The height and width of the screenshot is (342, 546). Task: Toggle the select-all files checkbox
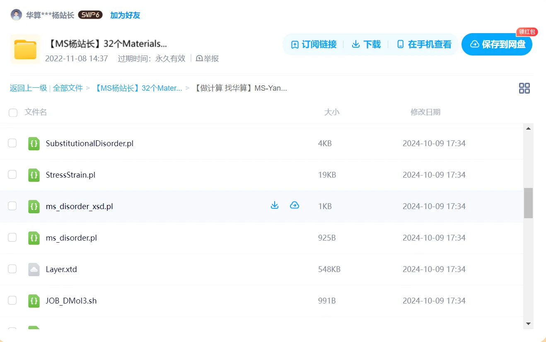click(x=13, y=113)
